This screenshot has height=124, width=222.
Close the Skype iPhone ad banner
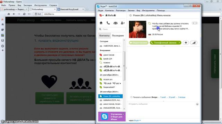[x=123, y=114]
